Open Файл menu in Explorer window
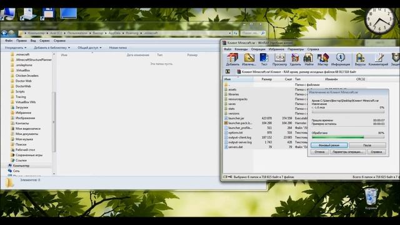Screen dimensions: 400x225 (x=8, y=41)
